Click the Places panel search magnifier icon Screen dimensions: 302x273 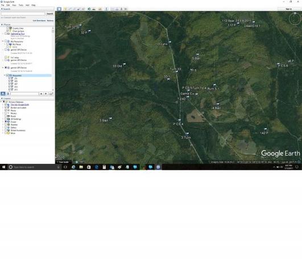tap(3, 94)
